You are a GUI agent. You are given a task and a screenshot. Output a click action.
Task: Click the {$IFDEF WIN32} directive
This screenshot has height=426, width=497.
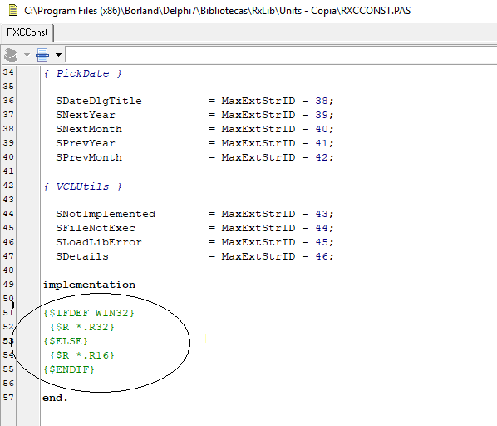coord(89,313)
